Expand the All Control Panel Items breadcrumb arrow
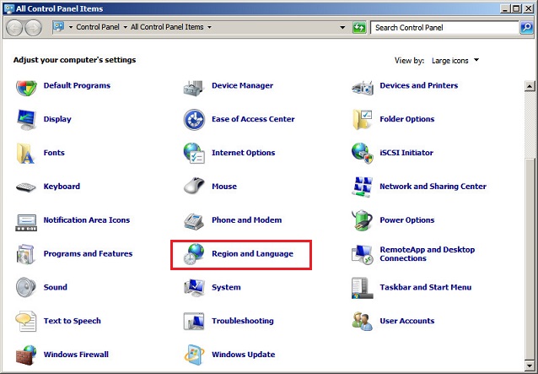The height and width of the screenshot is (374, 538). pyautogui.click(x=209, y=27)
